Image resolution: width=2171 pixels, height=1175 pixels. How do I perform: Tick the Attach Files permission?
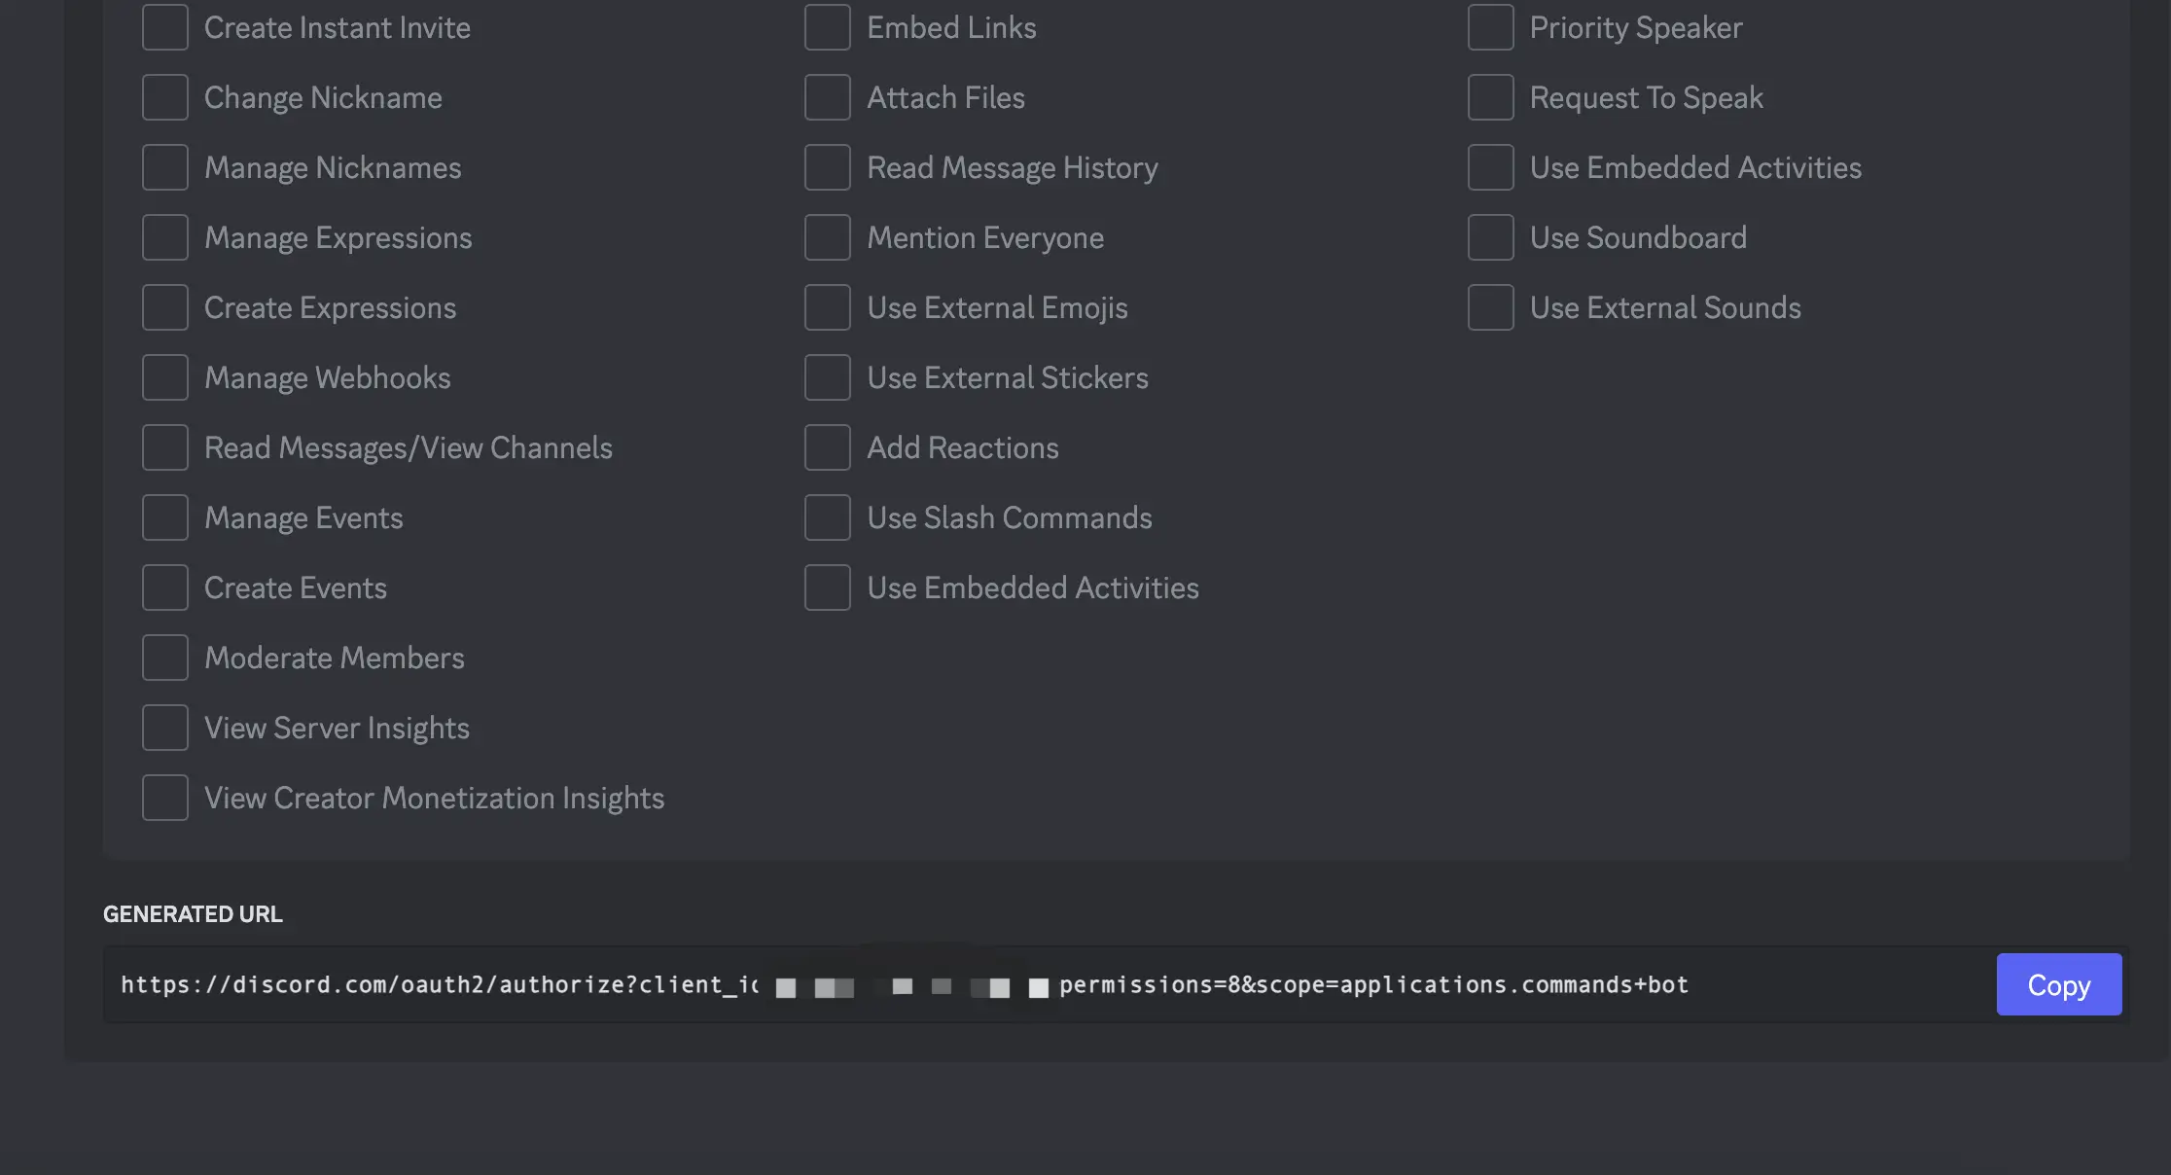pyautogui.click(x=827, y=97)
